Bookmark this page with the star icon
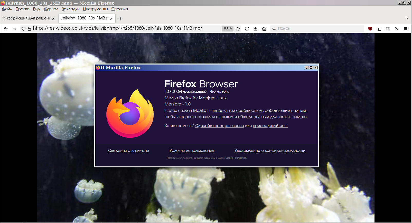 point(238,29)
